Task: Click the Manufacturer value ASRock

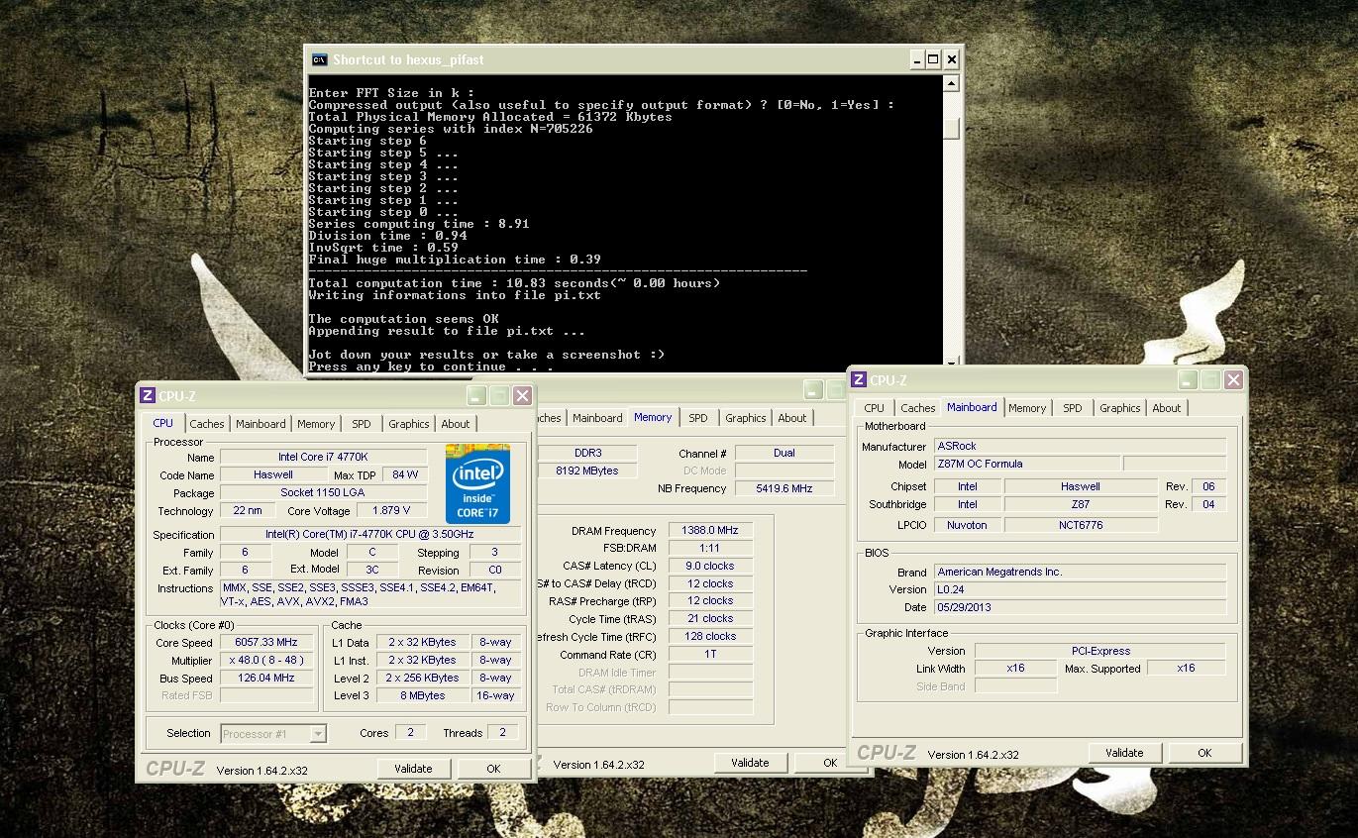Action: pyautogui.click(x=1080, y=446)
